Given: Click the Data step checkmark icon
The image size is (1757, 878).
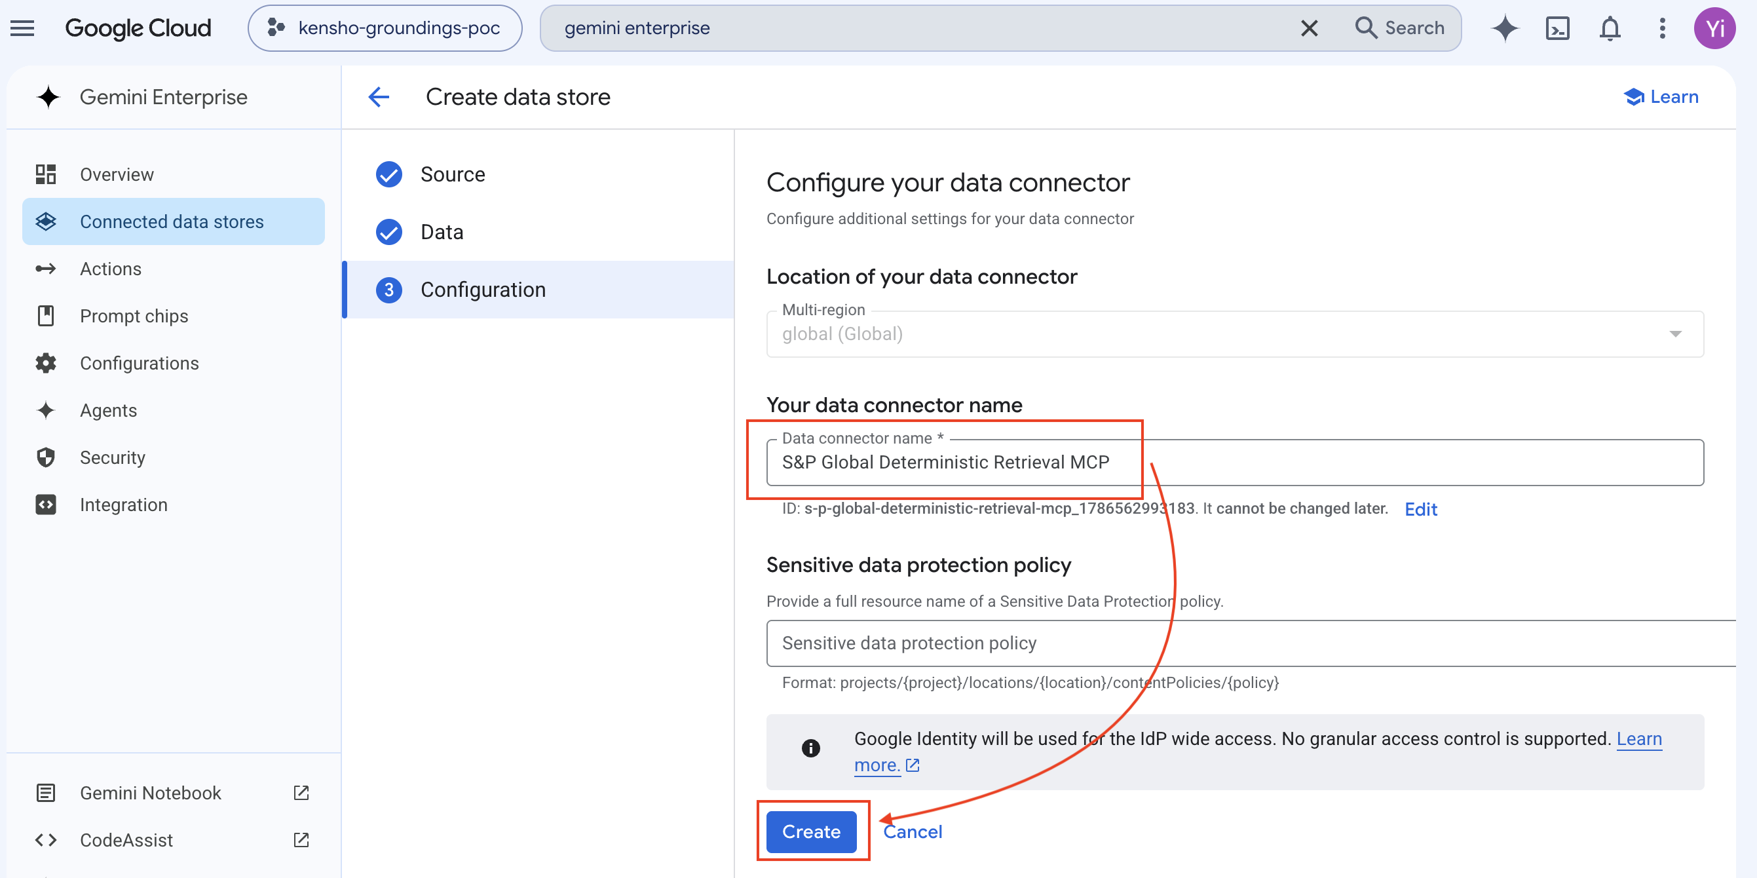Looking at the screenshot, I should coord(388,232).
